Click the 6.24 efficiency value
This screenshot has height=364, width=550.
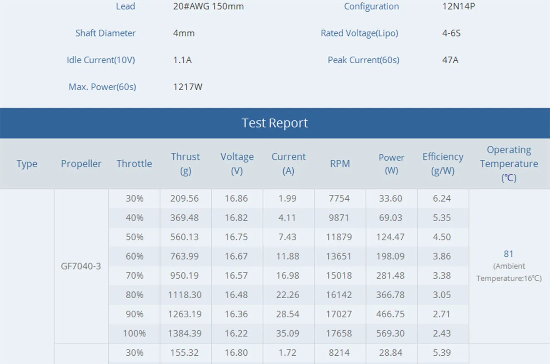point(442,198)
